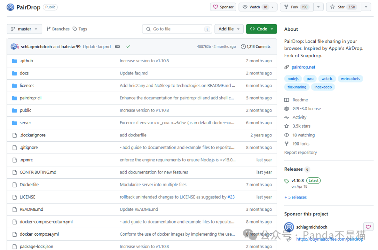Click the babstar99 co-author name
Screen dimensions: 378x250
pos(71,47)
